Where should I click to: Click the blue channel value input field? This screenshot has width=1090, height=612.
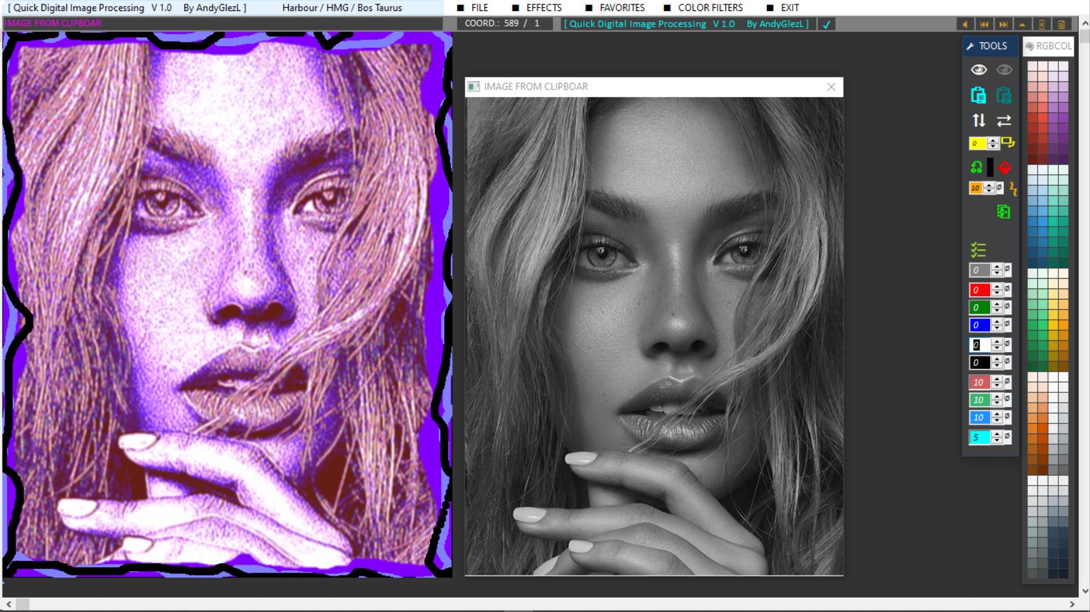(979, 325)
